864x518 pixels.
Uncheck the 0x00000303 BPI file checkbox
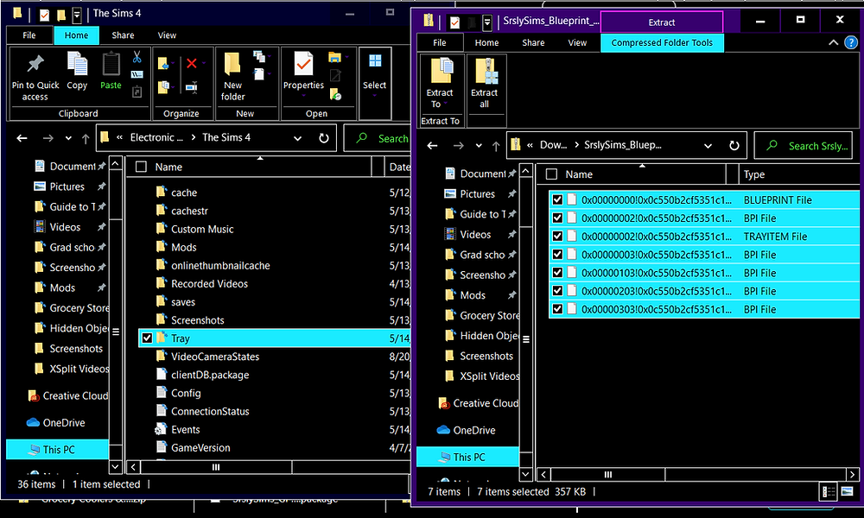557,309
